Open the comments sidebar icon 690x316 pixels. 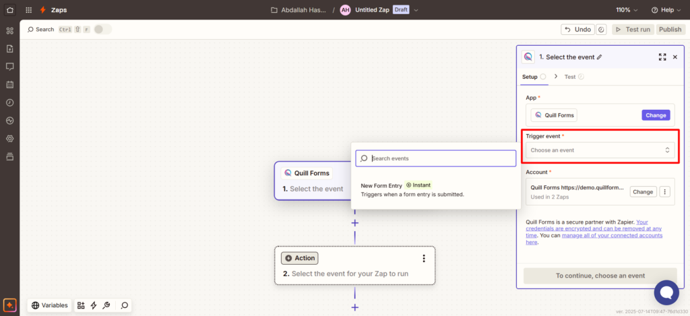(x=9, y=67)
